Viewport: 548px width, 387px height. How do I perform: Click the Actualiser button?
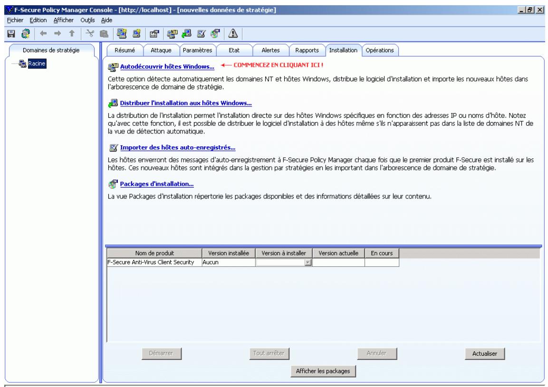(485, 353)
